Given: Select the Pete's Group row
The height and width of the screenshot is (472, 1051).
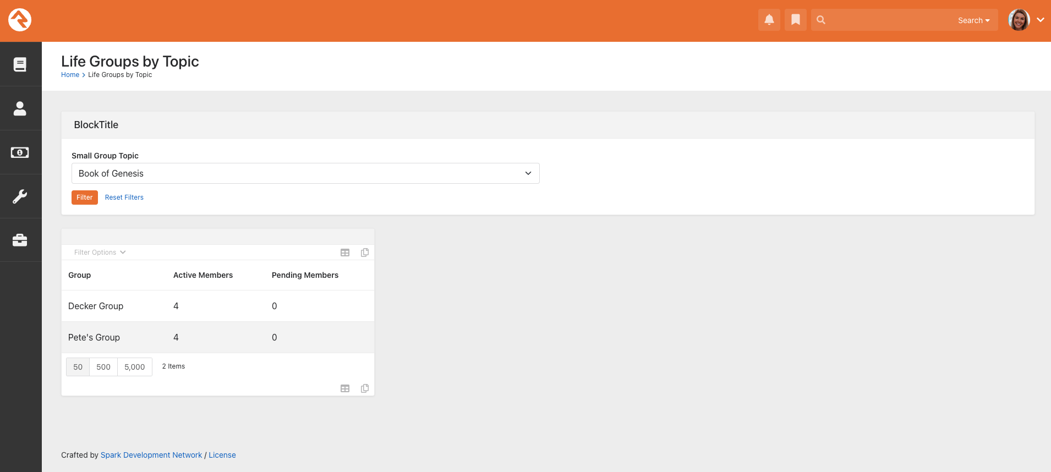Looking at the screenshot, I should click(218, 337).
